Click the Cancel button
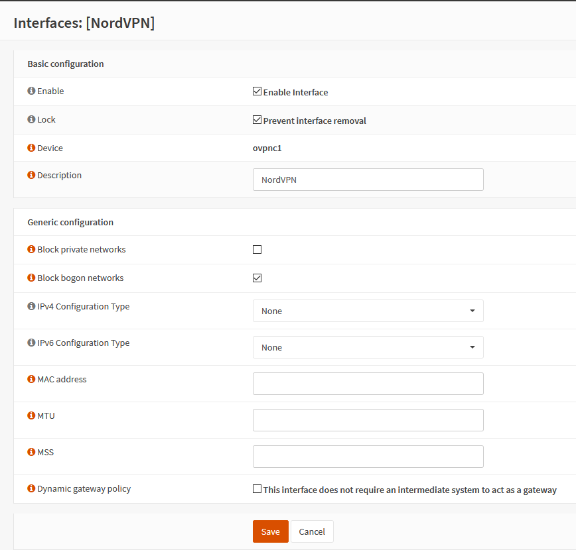This screenshot has height=550, width=576. coord(312,531)
